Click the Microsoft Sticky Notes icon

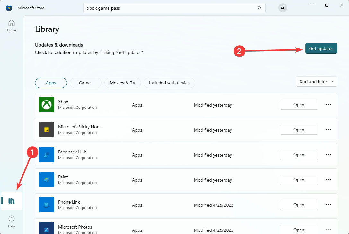tap(47, 130)
